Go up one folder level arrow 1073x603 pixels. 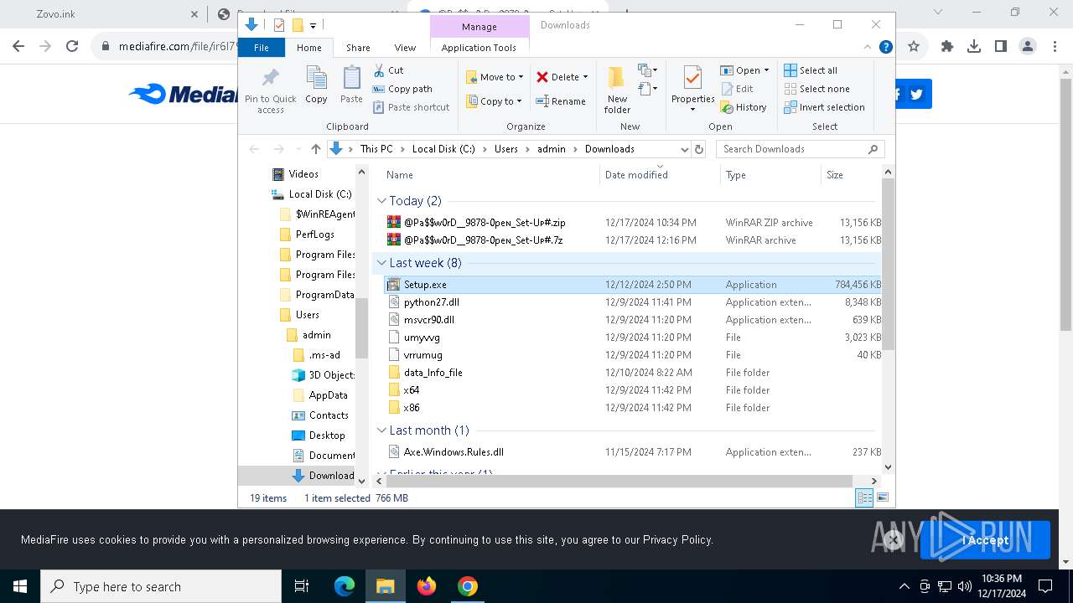[315, 149]
